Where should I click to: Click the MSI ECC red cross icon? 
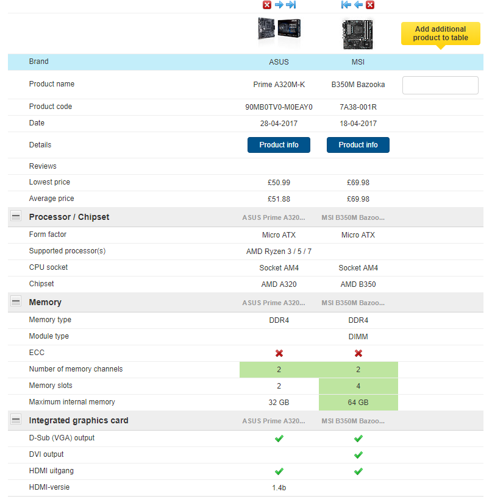[358, 353]
